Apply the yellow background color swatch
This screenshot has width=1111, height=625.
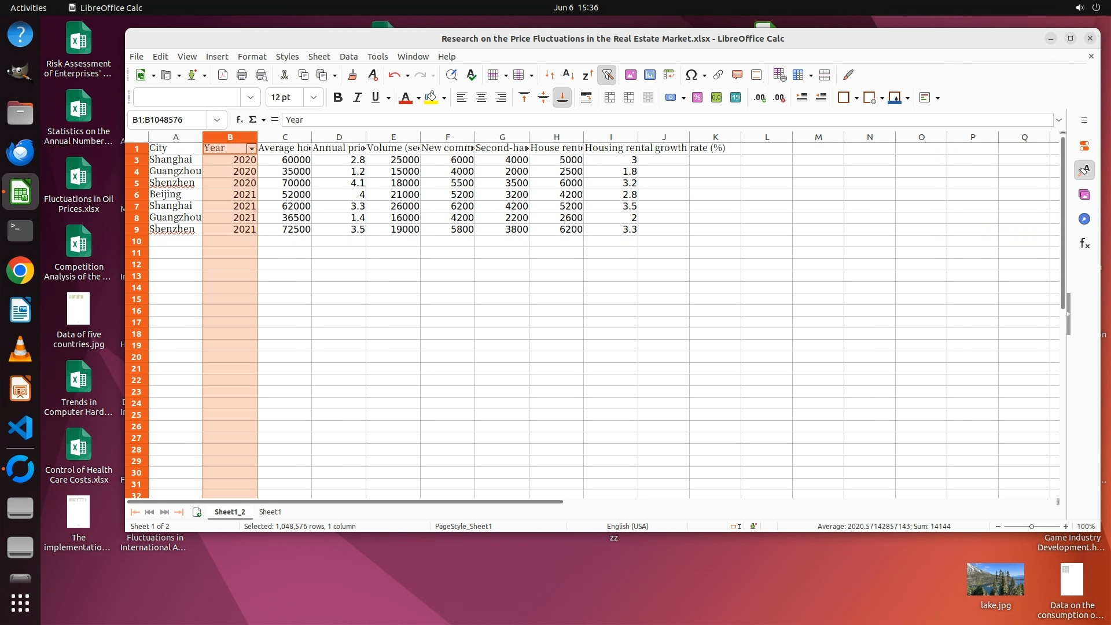431,97
